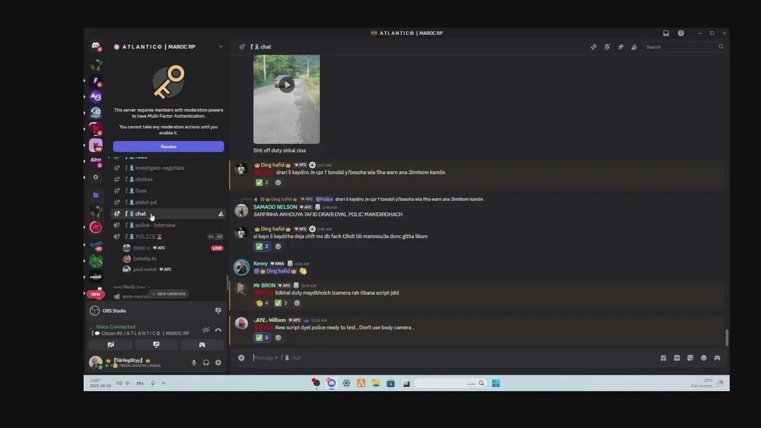Start an activity with controller icon
Image resolution: width=761 pixels, height=428 pixels.
click(x=202, y=345)
